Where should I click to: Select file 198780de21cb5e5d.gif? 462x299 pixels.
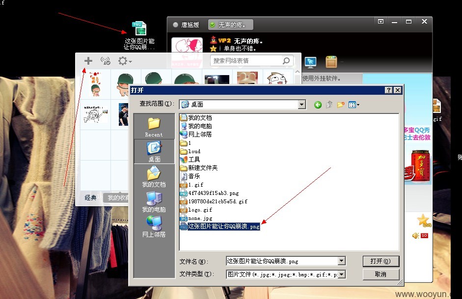coord(214,201)
